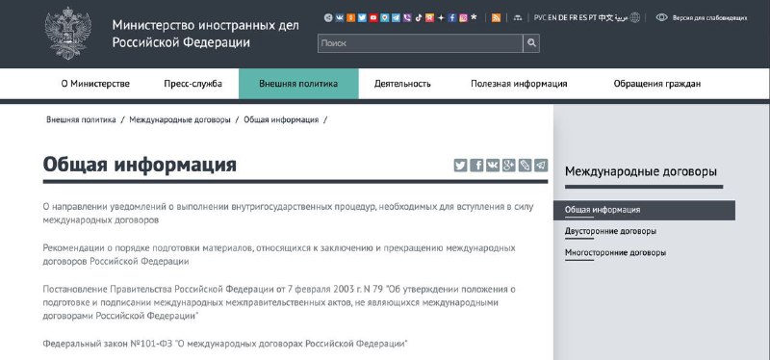The height and width of the screenshot is (360, 770).
Task: Open the header Twitter bird icon
Action: (363, 18)
